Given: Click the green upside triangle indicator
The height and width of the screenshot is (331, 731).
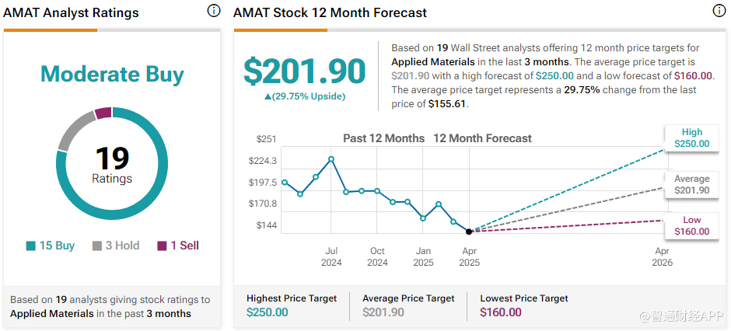Looking at the screenshot, I should [268, 96].
